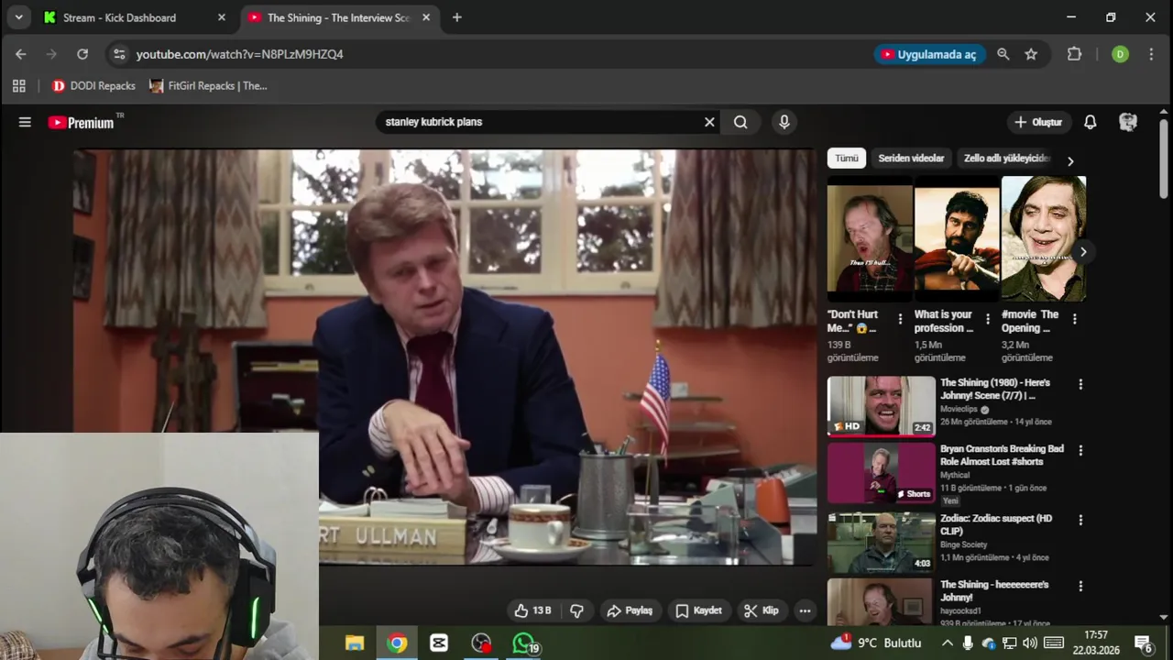This screenshot has width=1173, height=660.
Task: Select the Tümü filter chip
Action: (x=847, y=159)
